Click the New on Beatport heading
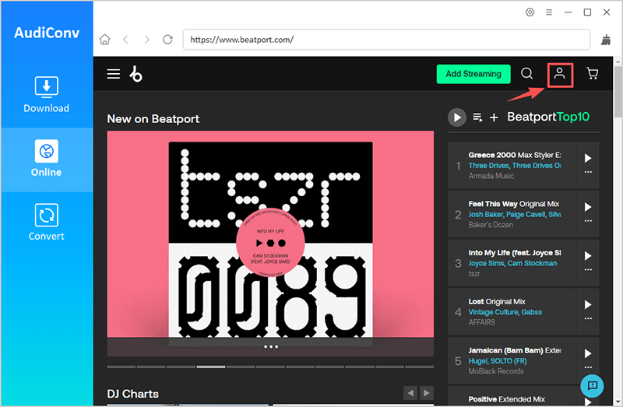This screenshot has width=623, height=407. point(153,119)
